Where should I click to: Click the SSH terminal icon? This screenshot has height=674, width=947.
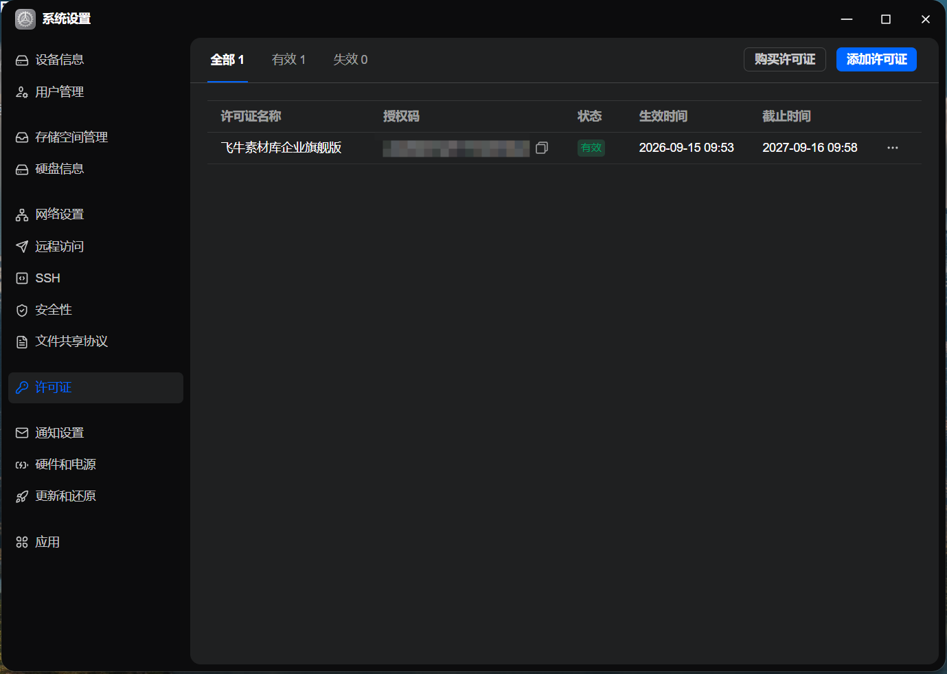[22, 278]
